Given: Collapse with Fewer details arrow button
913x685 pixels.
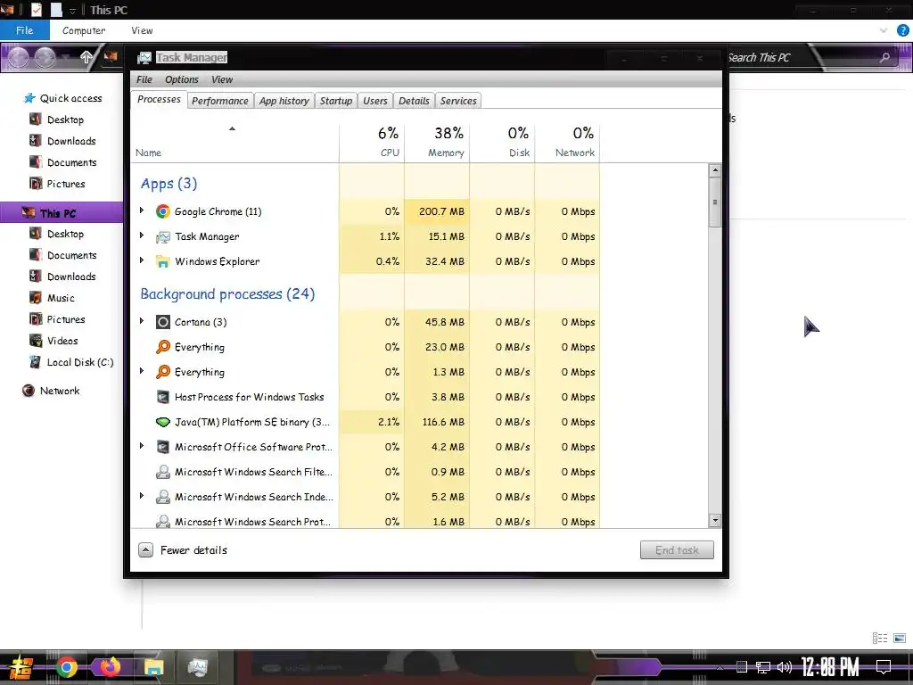Looking at the screenshot, I should click(x=145, y=549).
